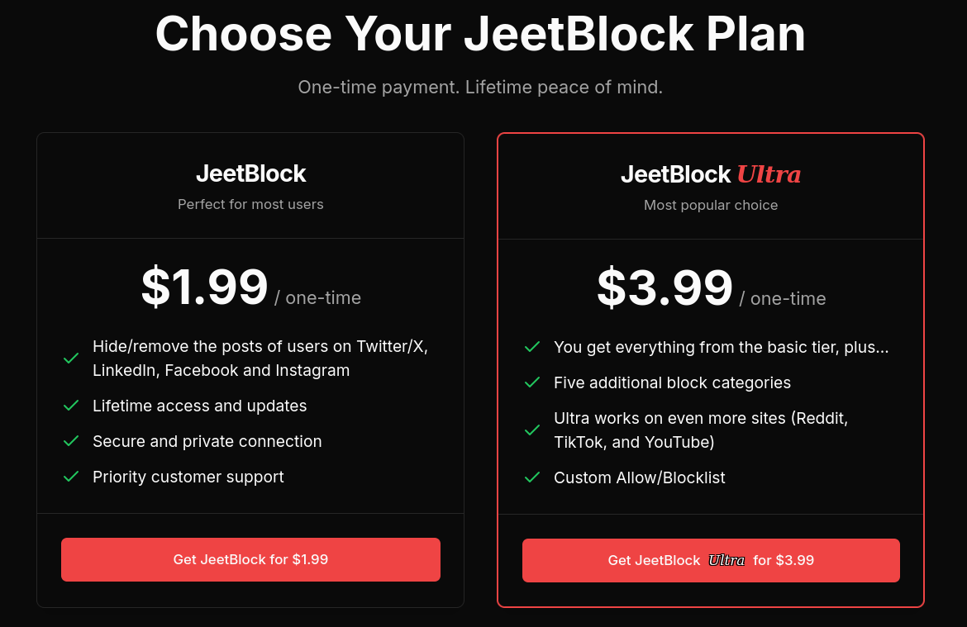
Task: Click checkmark beside Custom Allow/Blocklist
Action: click(532, 477)
